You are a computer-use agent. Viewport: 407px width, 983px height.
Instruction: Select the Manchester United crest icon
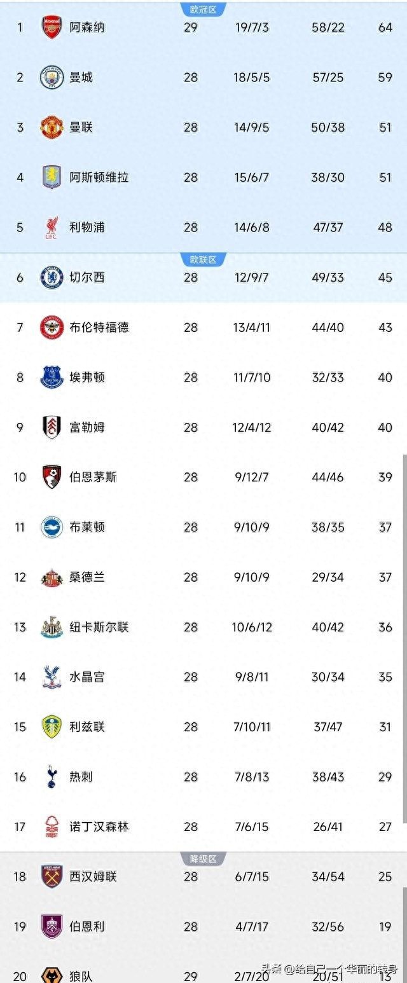click(x=52, y=127)
